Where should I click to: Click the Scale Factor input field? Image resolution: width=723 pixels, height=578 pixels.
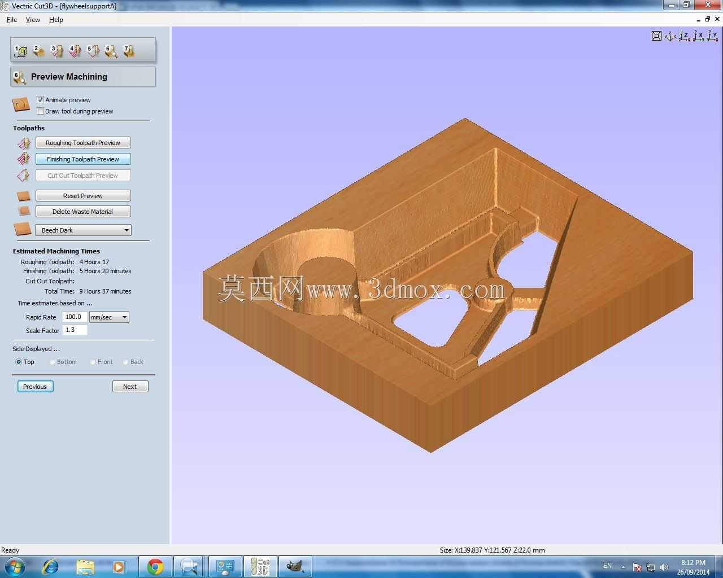click(x=75, y=330)
